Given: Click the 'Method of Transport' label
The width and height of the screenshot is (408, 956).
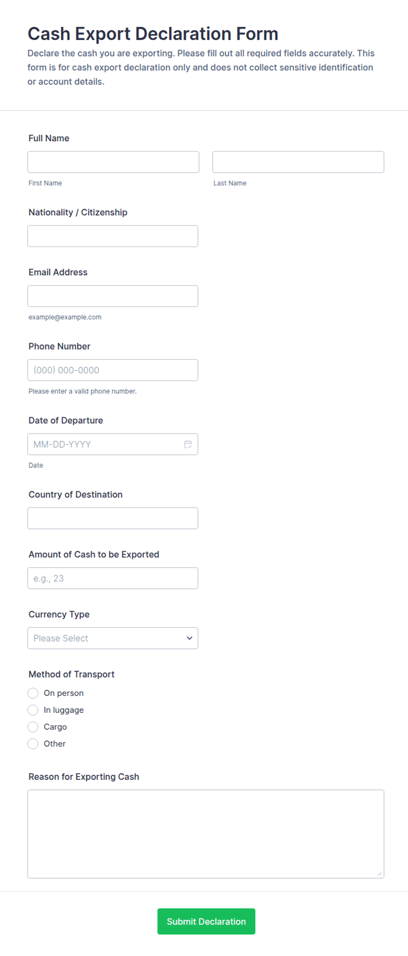Looking at the screenshot, I should [72, 674].
